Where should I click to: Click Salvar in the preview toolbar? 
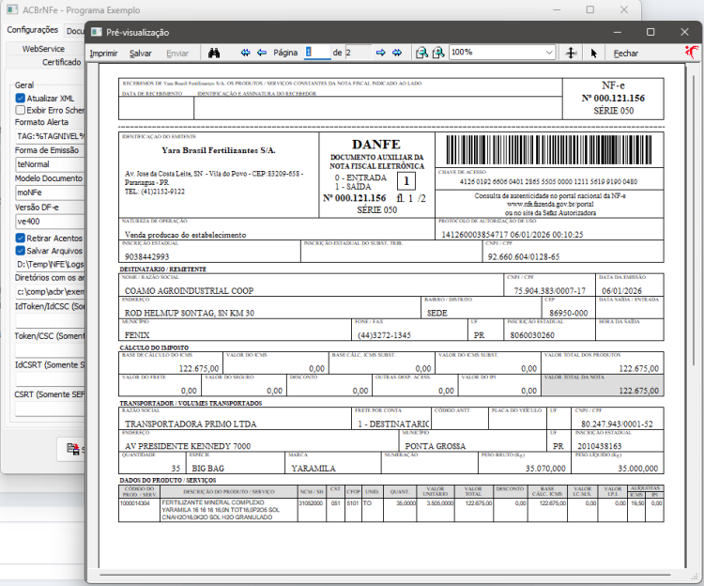pyautogui.click(x=141, y=53)
